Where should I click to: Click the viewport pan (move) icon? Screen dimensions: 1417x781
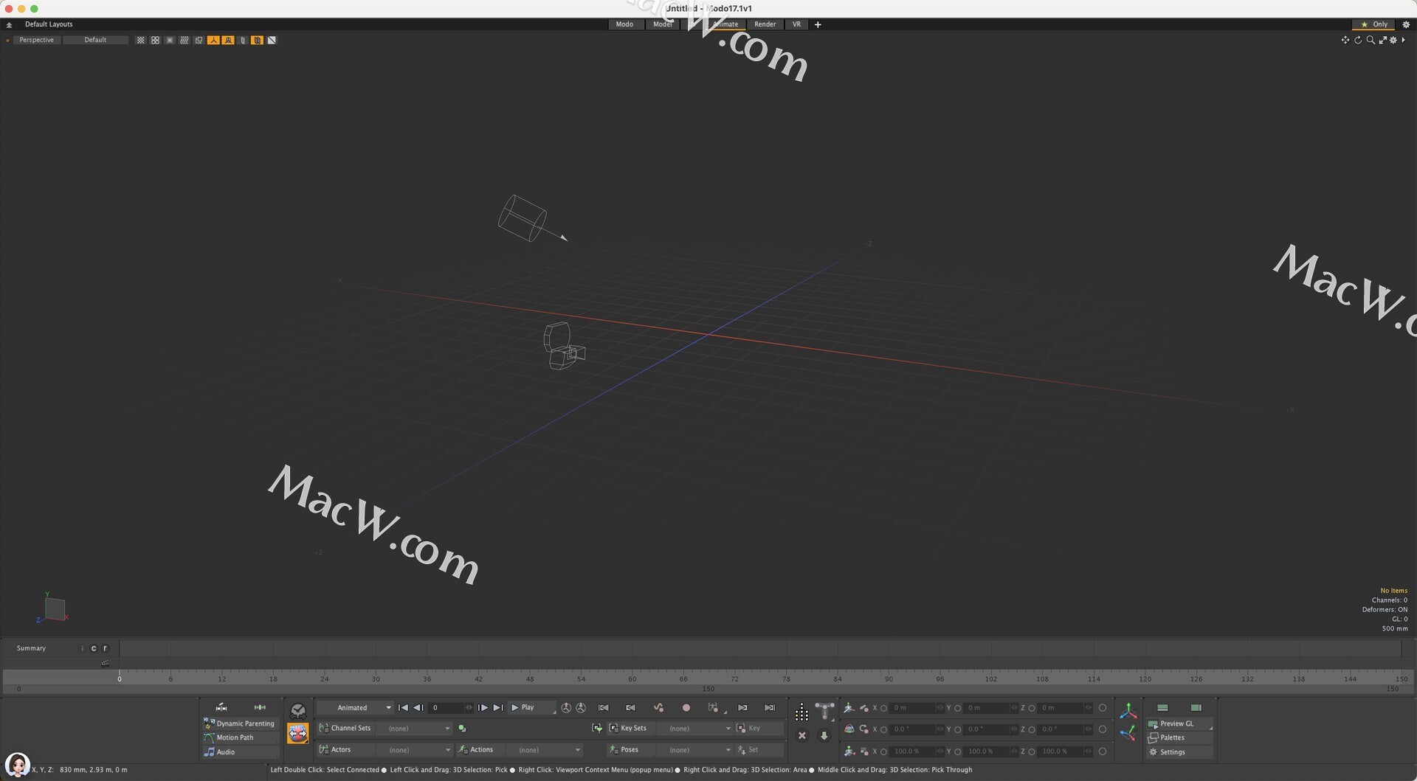click(1345, 40)
